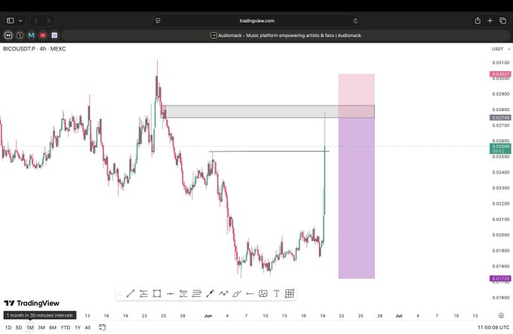Open the USDT currency dropdown
This screenshot has width=513, height=334.
(x=501, y=49)
